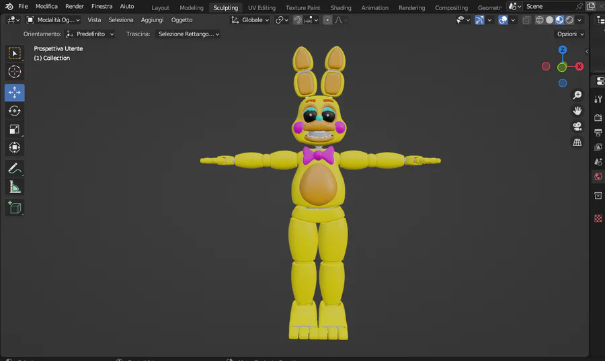Open the File menu

tap(23, 6)
